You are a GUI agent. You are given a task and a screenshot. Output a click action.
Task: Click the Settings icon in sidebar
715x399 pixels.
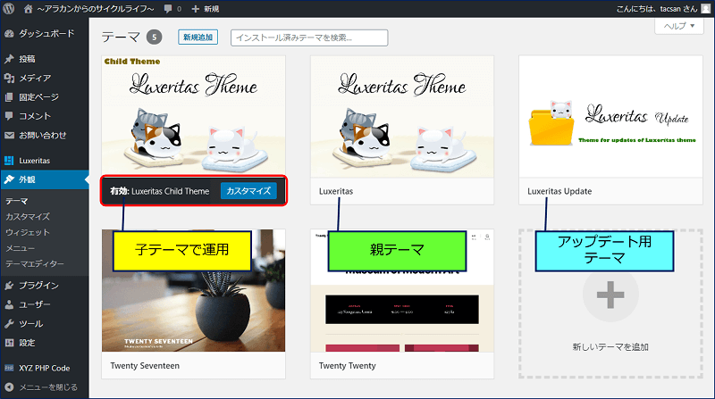pyautogui.click(x=9, y=343)
